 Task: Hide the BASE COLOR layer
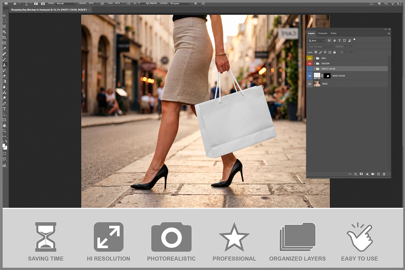click(x=309, y=76)
